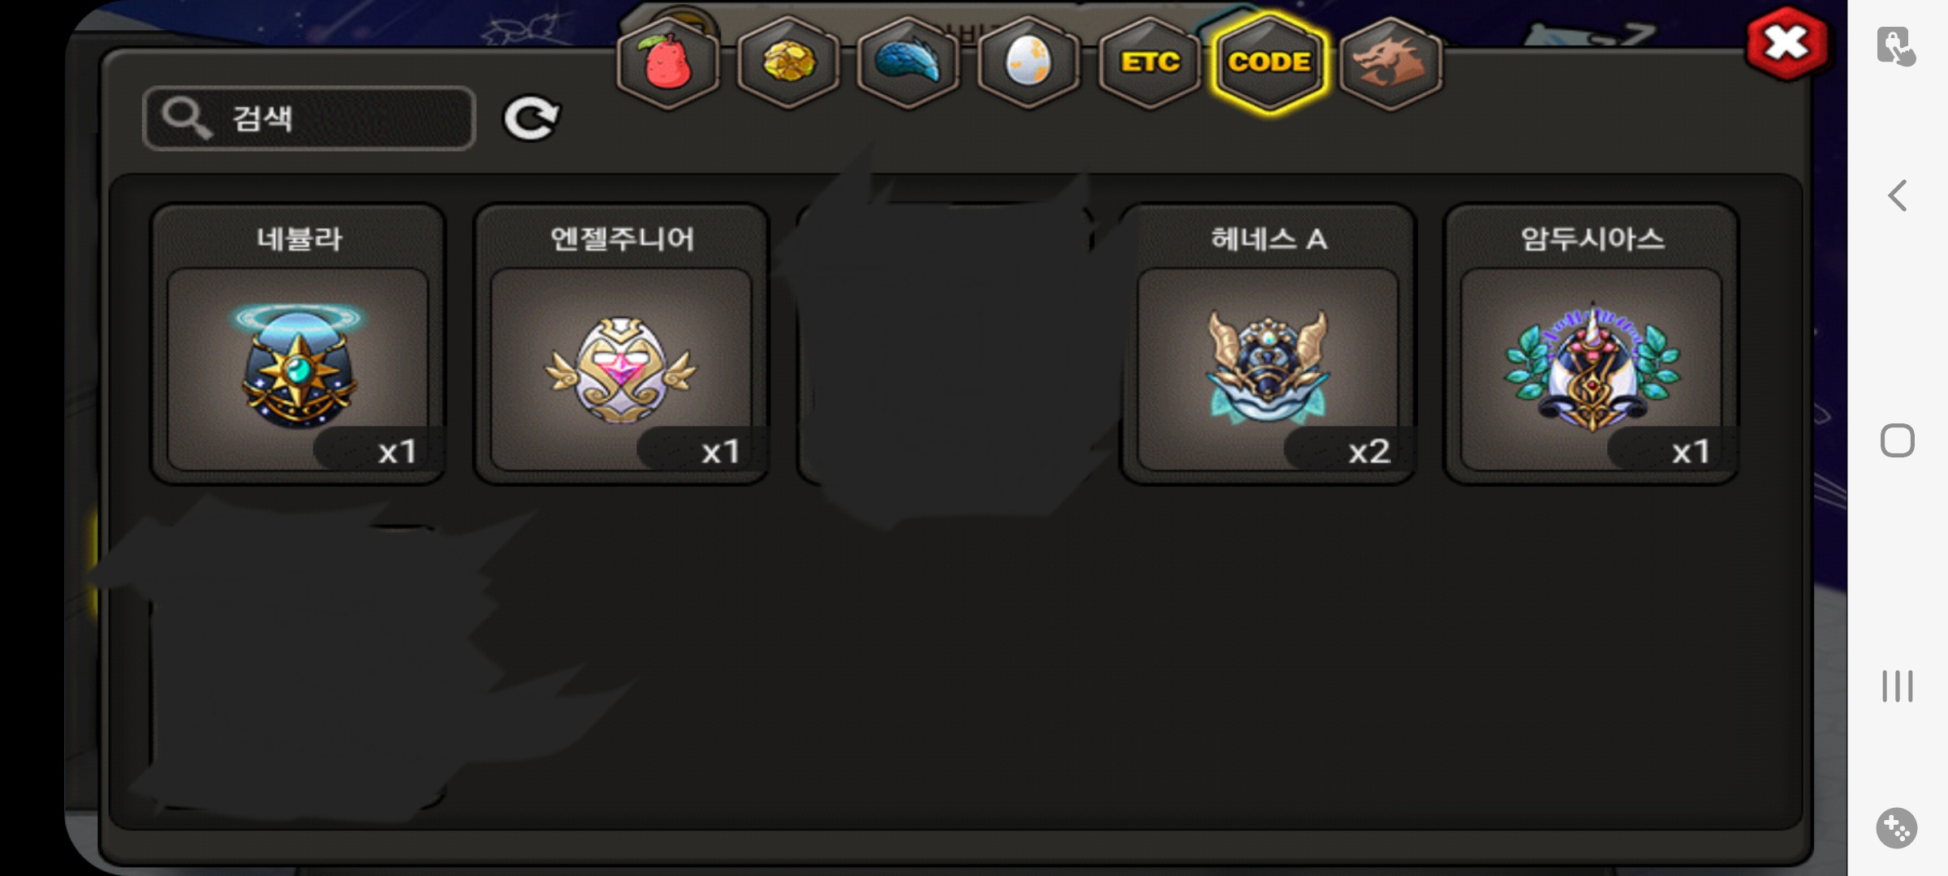Tap the Android back chevron
Screen dimensions: 1948x876
1897,195
